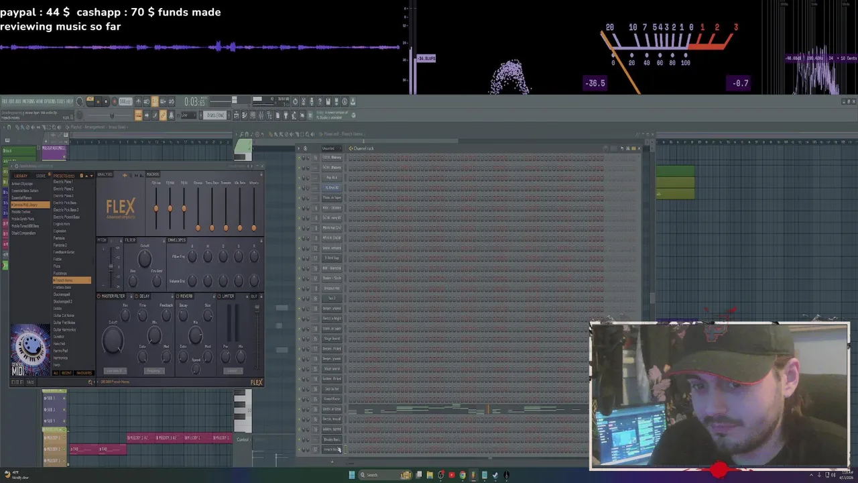The height and width of the screenshot is (483, 858).
Task: Open the brass (low) pattern selector
Action: pyautogui.click(x=214, y=115)
